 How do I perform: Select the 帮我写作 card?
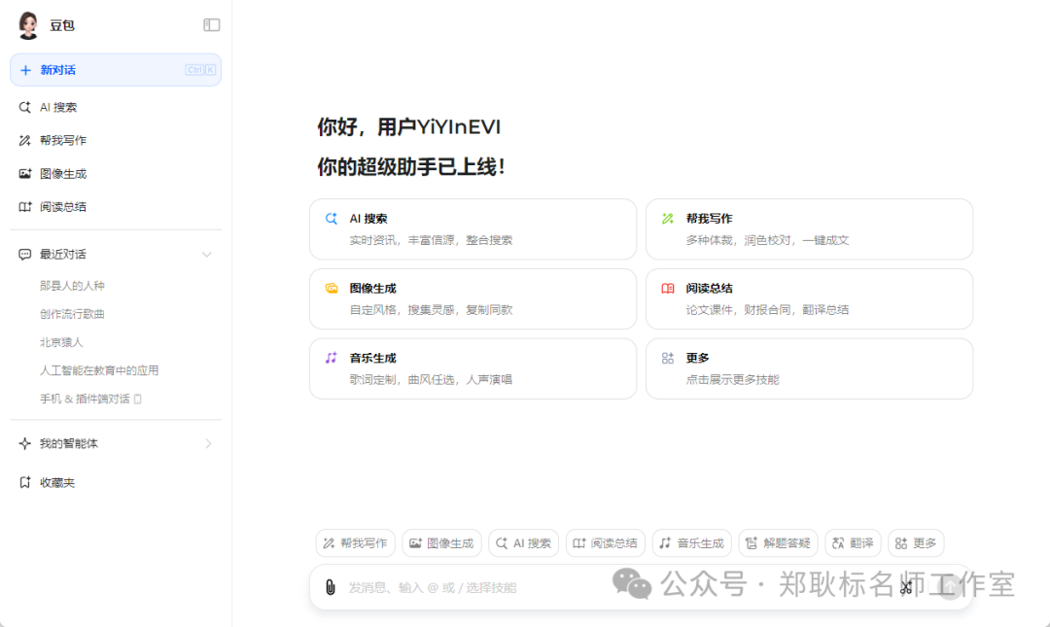[809, 229]
